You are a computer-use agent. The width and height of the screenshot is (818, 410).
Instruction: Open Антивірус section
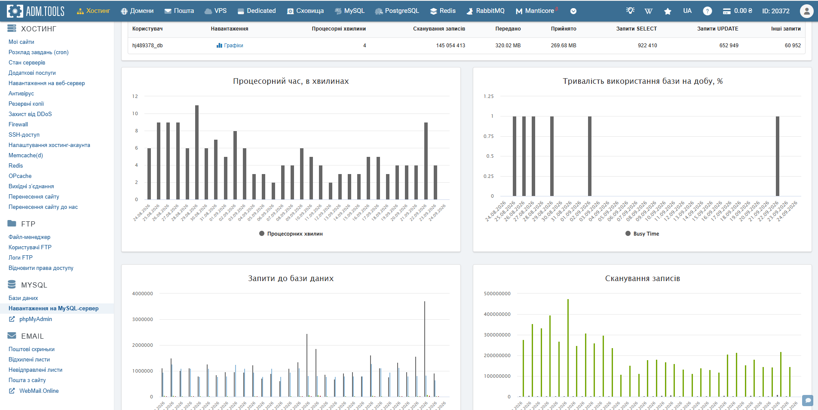pos(21,93)
